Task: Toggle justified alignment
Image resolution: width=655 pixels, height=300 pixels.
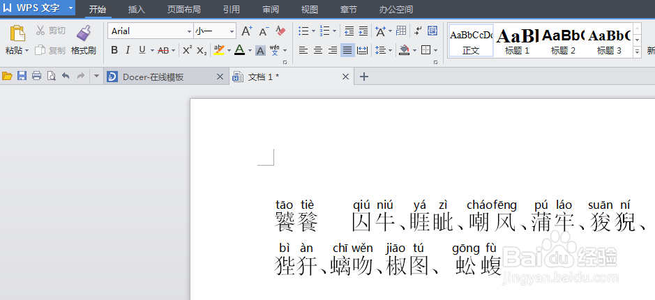Action: (347, 50)
